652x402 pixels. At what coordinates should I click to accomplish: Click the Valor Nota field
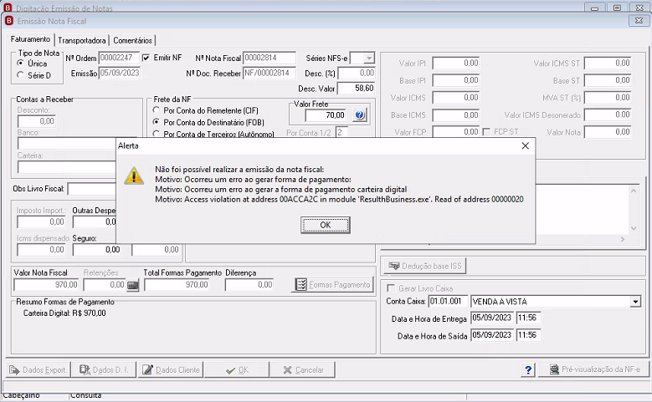(608, 132)
